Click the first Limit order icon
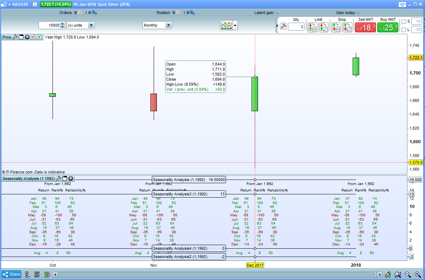The height and width of the screenshot is (280, 425). [x=312, y=27]
